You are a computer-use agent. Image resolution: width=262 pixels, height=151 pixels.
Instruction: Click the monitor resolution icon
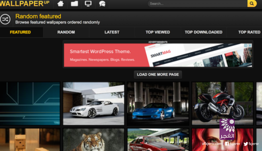[88, 4]
